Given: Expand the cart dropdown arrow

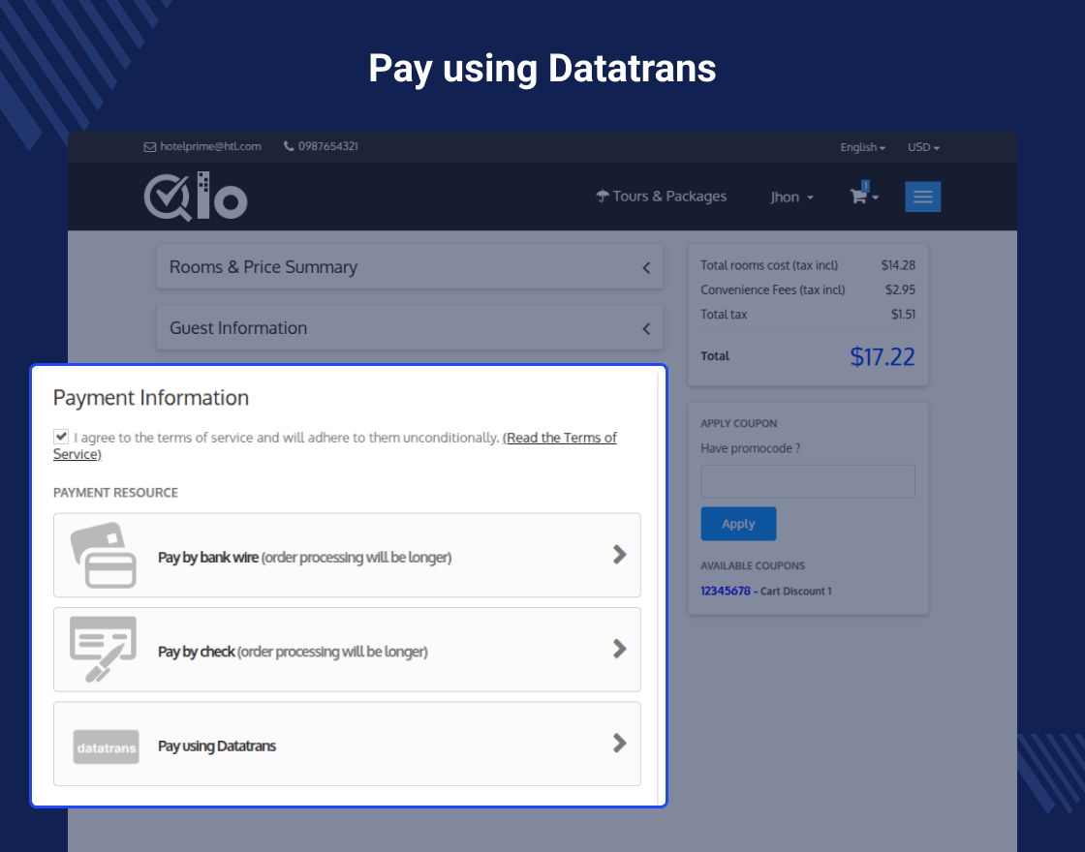Looking at the screenshot, I should [x=876, y=198].
